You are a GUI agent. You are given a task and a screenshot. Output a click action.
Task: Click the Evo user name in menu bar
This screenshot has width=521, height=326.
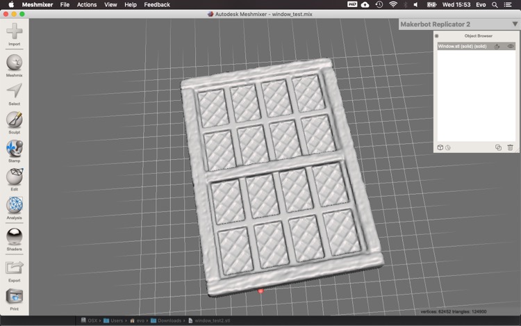481,5
